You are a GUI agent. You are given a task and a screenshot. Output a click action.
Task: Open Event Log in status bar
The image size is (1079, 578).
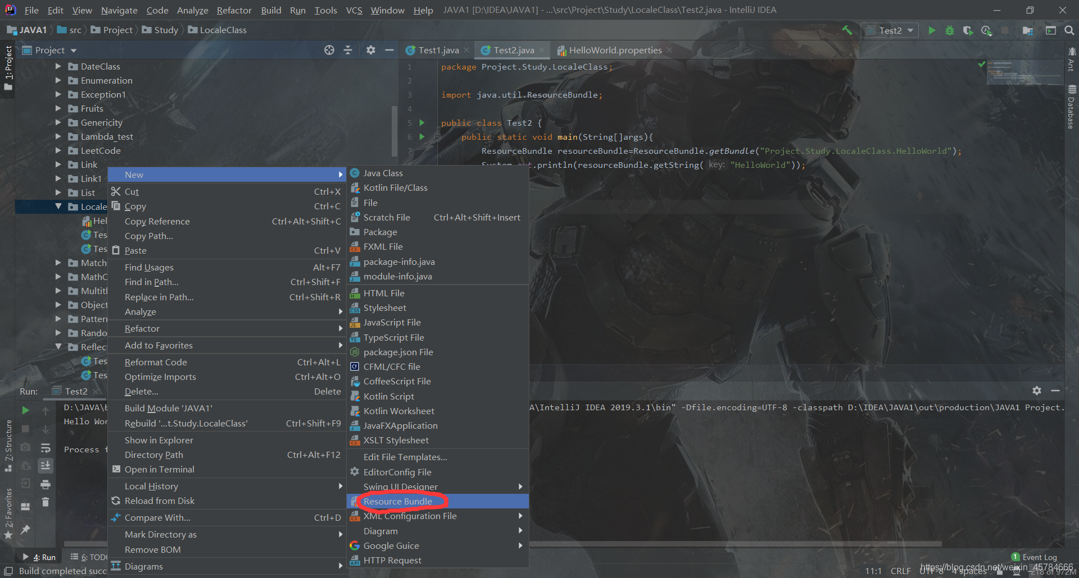(x=1034, y=557)
